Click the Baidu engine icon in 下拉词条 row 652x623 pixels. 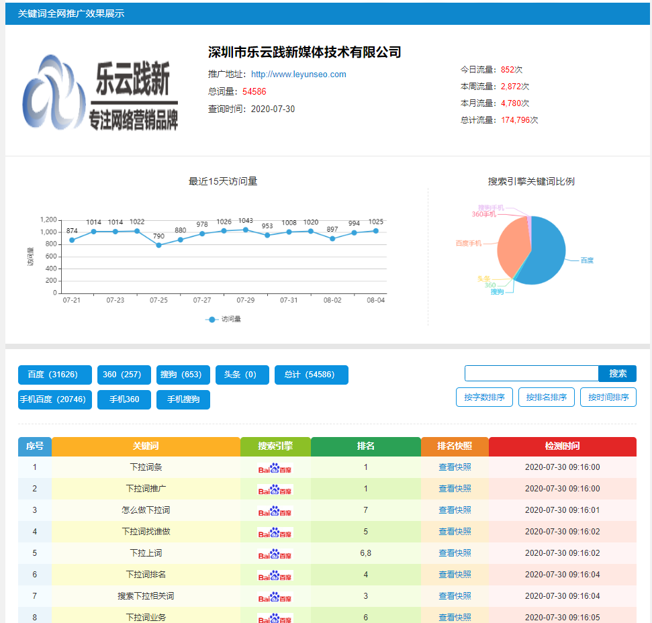275,467
